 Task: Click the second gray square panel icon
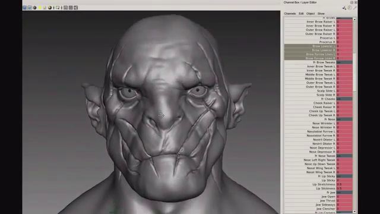point(71,8)
